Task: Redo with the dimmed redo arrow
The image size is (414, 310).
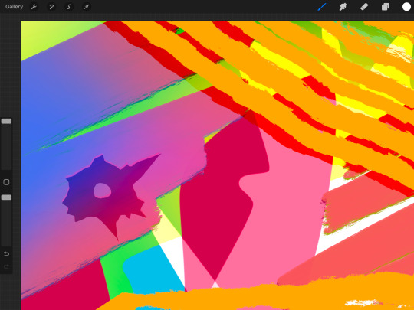Action: click(6, 267)
